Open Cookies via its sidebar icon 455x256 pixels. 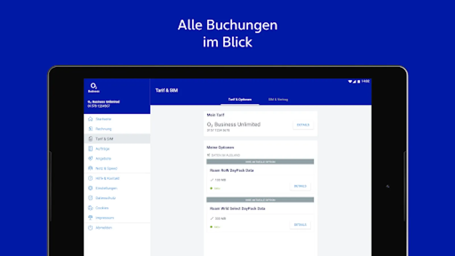90,208
